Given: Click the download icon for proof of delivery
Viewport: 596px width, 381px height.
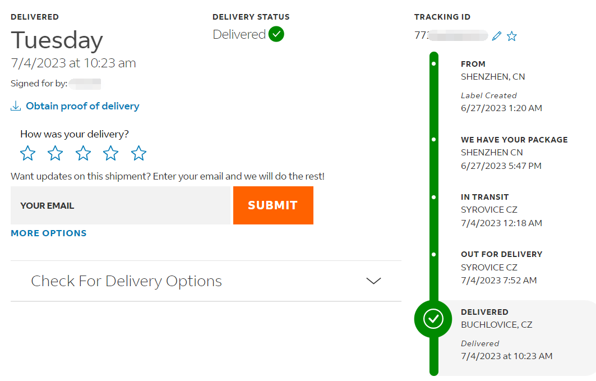Looking at the screenshot, I should 16,105.
